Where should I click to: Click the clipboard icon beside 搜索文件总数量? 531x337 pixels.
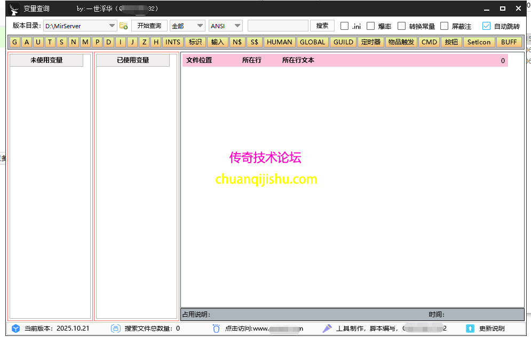[115, 328]
